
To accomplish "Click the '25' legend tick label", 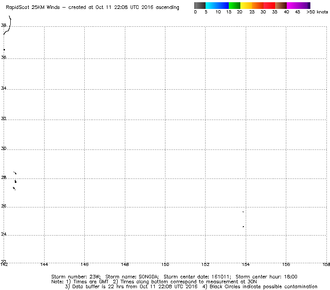I will pos(252,12).
